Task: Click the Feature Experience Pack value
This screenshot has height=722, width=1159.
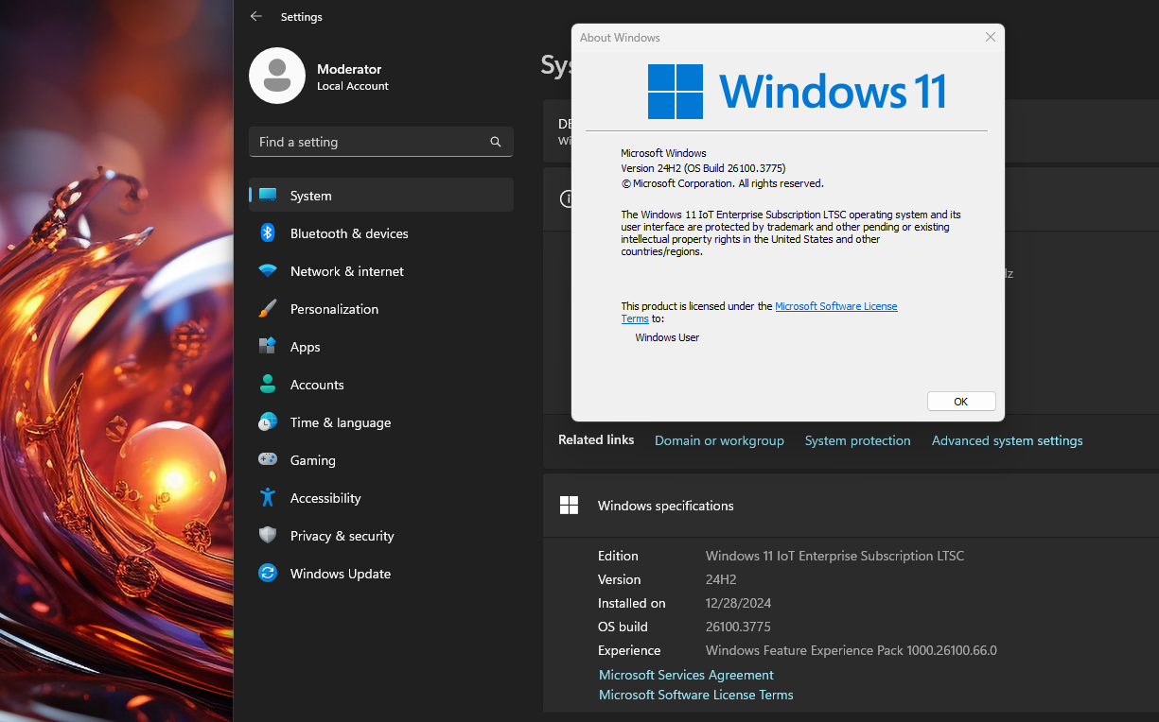Action: click(851, 650)
